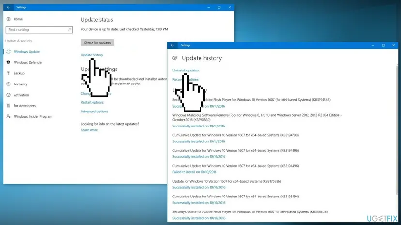Image resolution: width=401 pixels, height=225 pixels.
Task: Select Windows Defender in sidebar
Action: point(28,62)
